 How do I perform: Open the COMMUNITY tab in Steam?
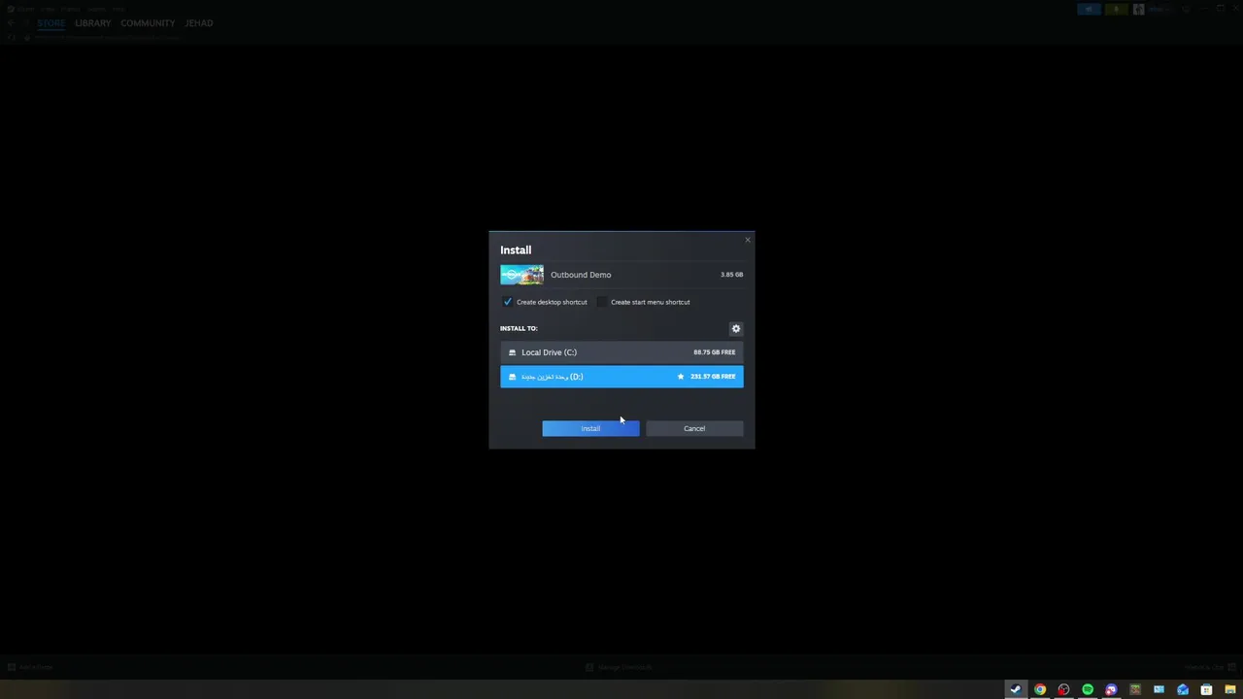pyautogui.click(x=148, y=22)
